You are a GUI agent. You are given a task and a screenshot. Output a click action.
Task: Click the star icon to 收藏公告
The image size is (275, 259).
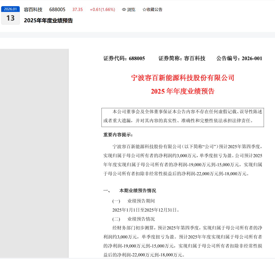[144, 9]
